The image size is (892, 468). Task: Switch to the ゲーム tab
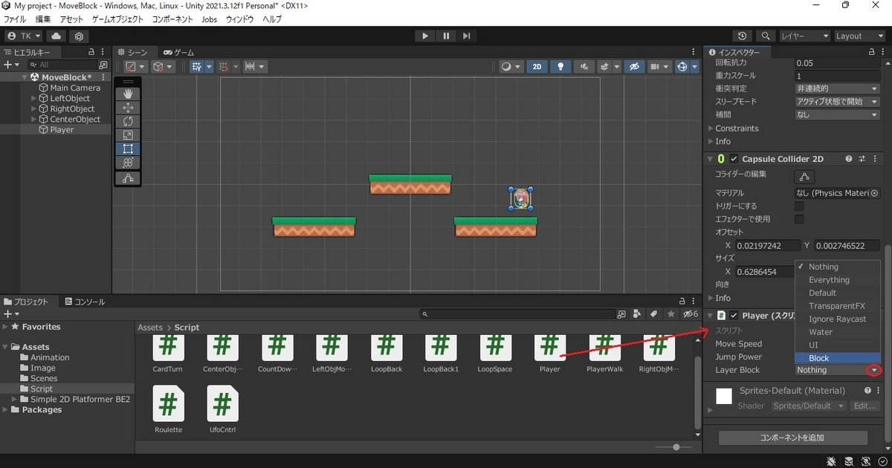click(x=178, y=52)
